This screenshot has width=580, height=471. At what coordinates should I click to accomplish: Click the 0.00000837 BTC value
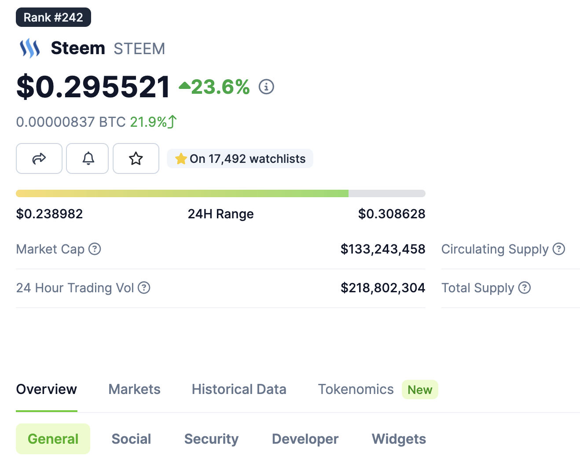pyautogui.click(x=71, y=122)
